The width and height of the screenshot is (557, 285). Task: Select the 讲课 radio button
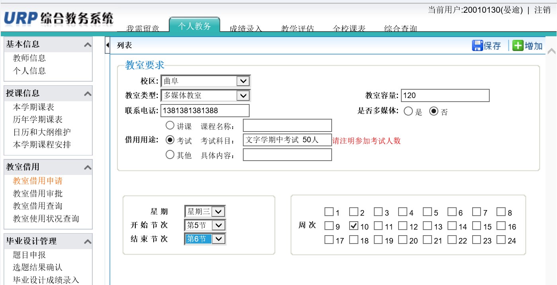[170, 126]
